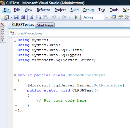Click the Toolbox icon in the toolbar
Screen dimensions: 130x128
click(127, 17)
